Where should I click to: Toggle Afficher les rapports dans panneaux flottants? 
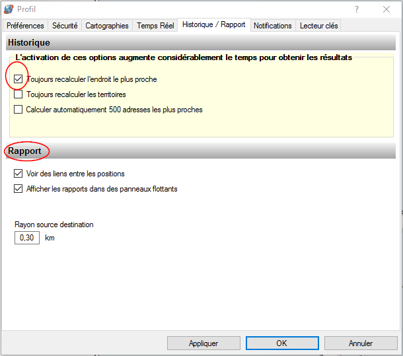click(x=18, y=189)
